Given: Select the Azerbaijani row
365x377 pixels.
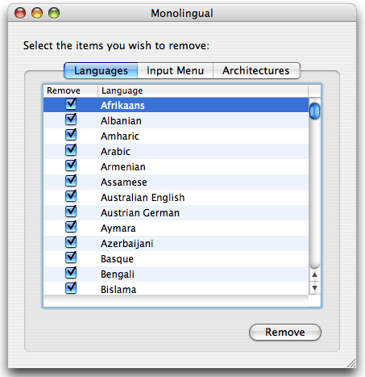Looking at the screenshot, I should click(176, 243).
